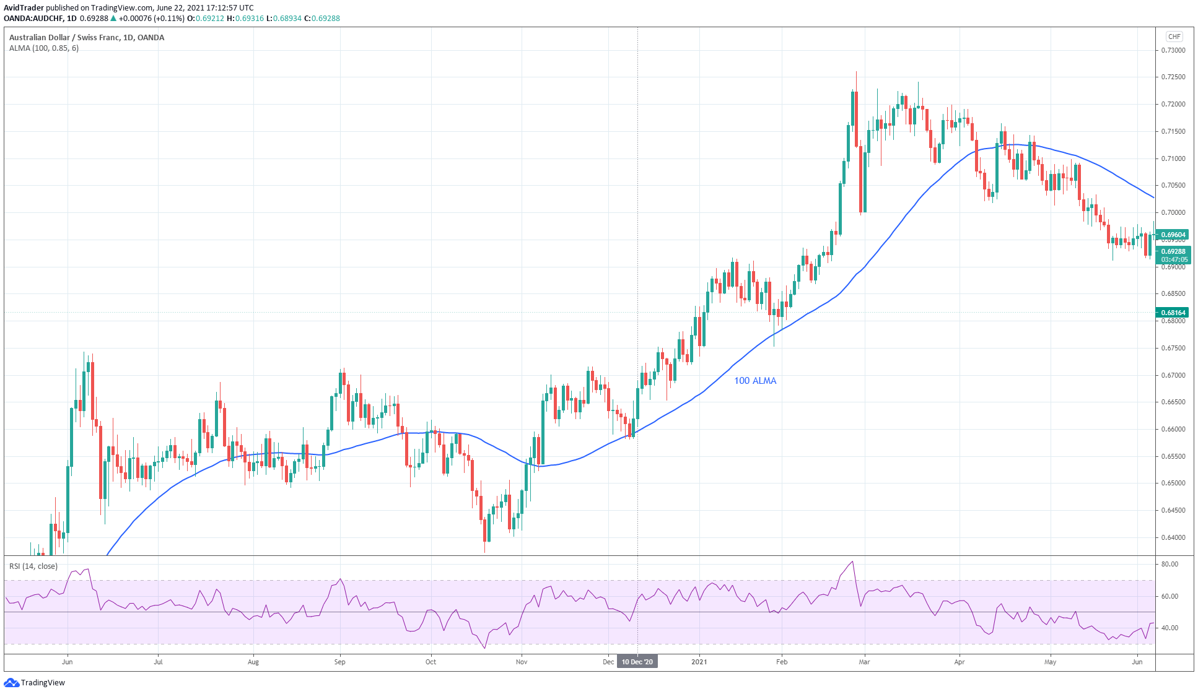Image resolution: width=1198 pixels, height=694 pixels.
Task: Click the Jun label at right of time axis
Action: tap(1137, 662)
